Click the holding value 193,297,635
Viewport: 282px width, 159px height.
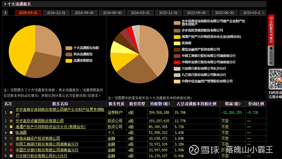click(159, 121)
